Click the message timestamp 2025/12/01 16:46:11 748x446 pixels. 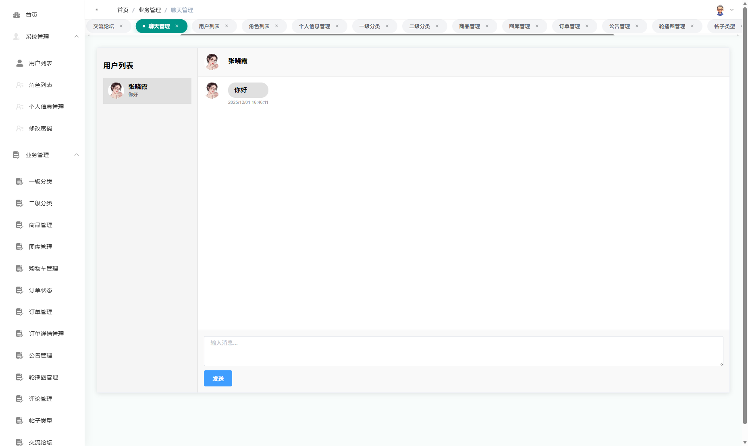click(248, 102)
